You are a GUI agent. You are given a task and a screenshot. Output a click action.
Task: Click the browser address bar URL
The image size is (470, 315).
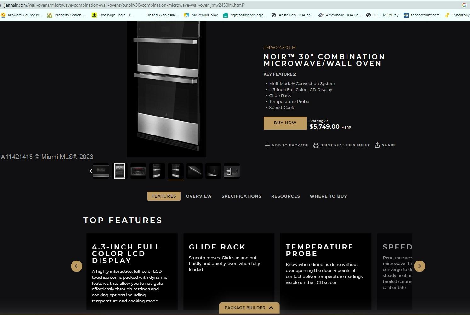pyautogui.click(x=124, y=5)
